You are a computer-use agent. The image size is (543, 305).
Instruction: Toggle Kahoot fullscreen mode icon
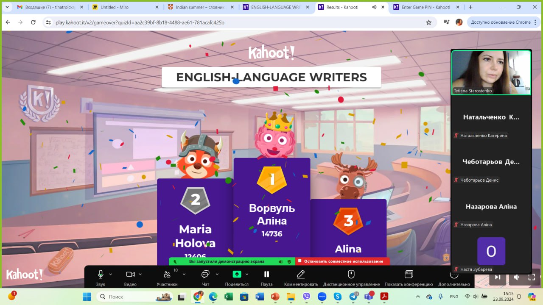pyautogui.click(x=532, y=277)
